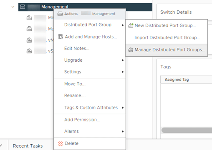Viewport: 212px width, 150px height.
Task: Select the port group icon for the vM entry
Action: [x=29, y=40]
